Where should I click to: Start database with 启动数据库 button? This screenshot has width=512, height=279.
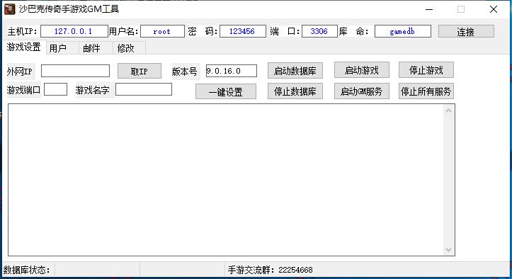click(295, 71)
